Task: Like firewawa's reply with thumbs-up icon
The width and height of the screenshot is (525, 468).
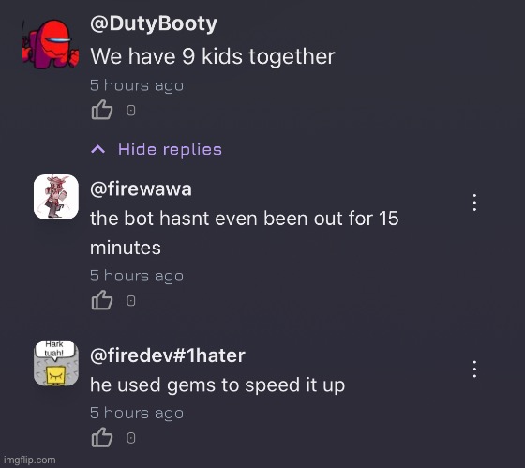Action: coord(102,300)
